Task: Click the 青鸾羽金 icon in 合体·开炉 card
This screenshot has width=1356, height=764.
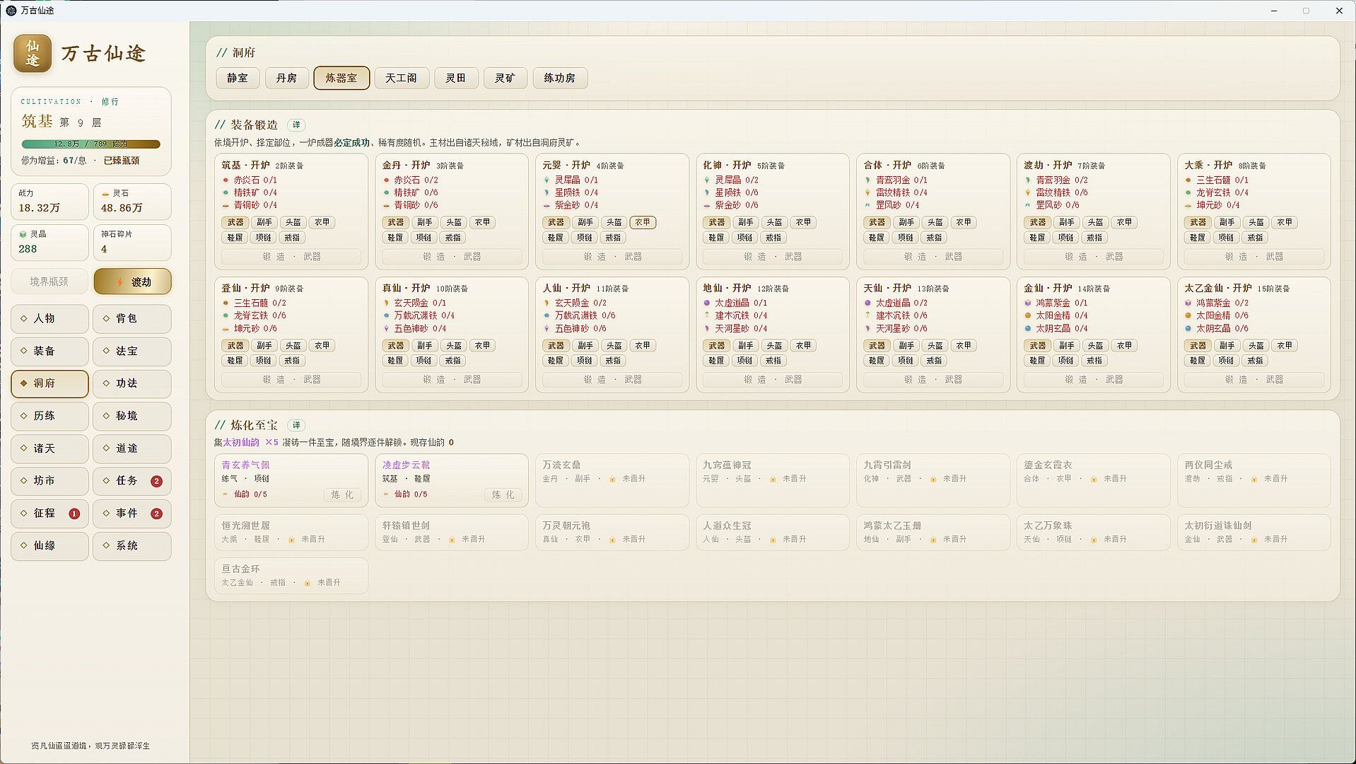Action: (x=867, y=180)
